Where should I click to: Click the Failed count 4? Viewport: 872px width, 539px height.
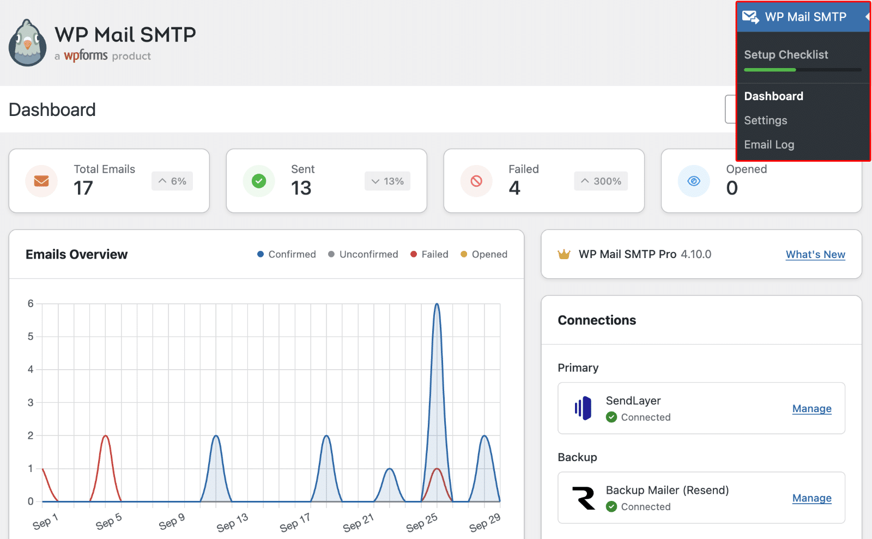point(514,188)
